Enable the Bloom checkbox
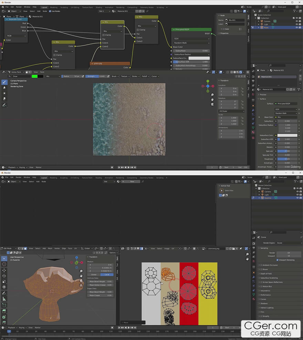Image resolution: width=303 pixels, height=340 pixels. tap(261, 269)
